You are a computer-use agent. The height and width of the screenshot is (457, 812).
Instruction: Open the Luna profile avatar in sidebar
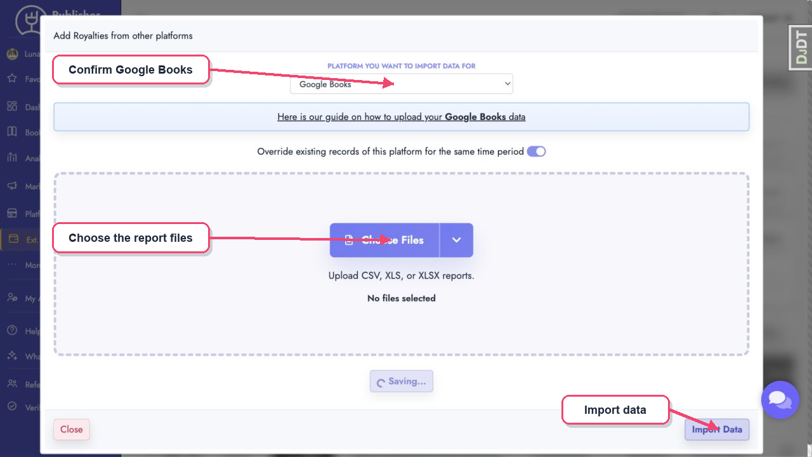coord(12,54)
